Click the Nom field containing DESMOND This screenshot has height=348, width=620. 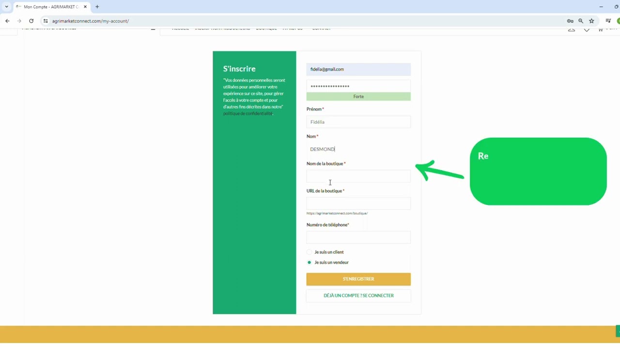(358, 149)
